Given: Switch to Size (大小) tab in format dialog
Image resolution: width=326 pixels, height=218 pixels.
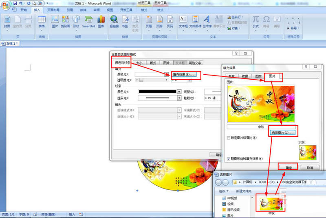Looking at the screenshot, I should (139, 63).
